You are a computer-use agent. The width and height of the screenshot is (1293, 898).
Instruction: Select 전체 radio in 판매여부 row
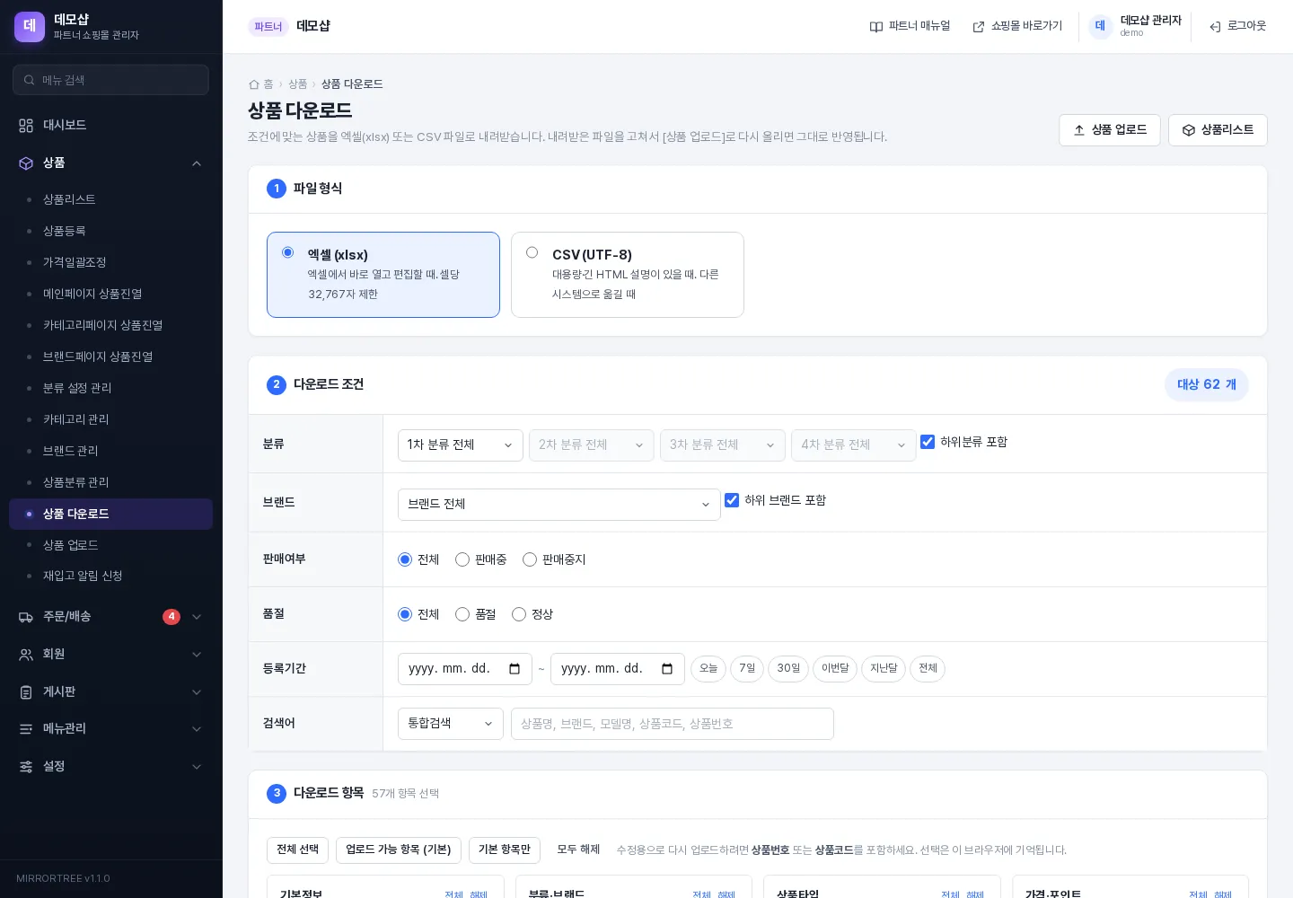[405, 559]
